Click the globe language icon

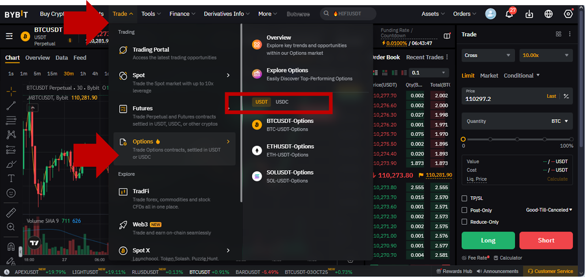(548, 14)
